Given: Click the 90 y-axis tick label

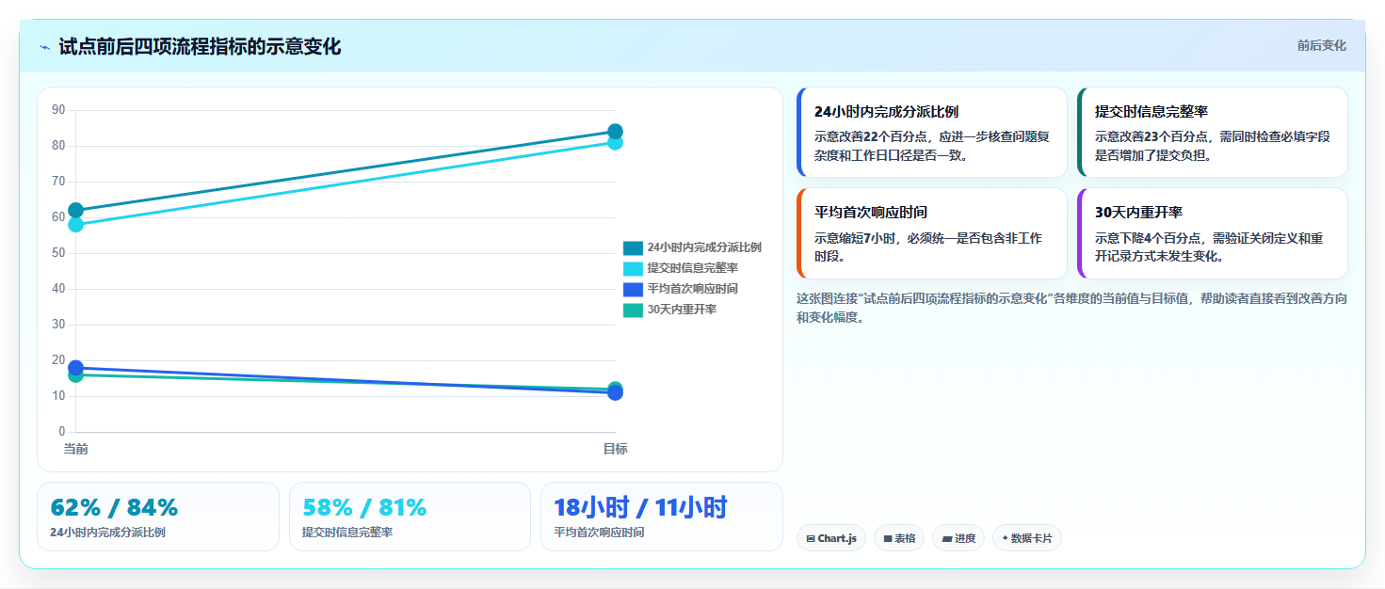Looking at the screenshot, I should pos(58,110).
